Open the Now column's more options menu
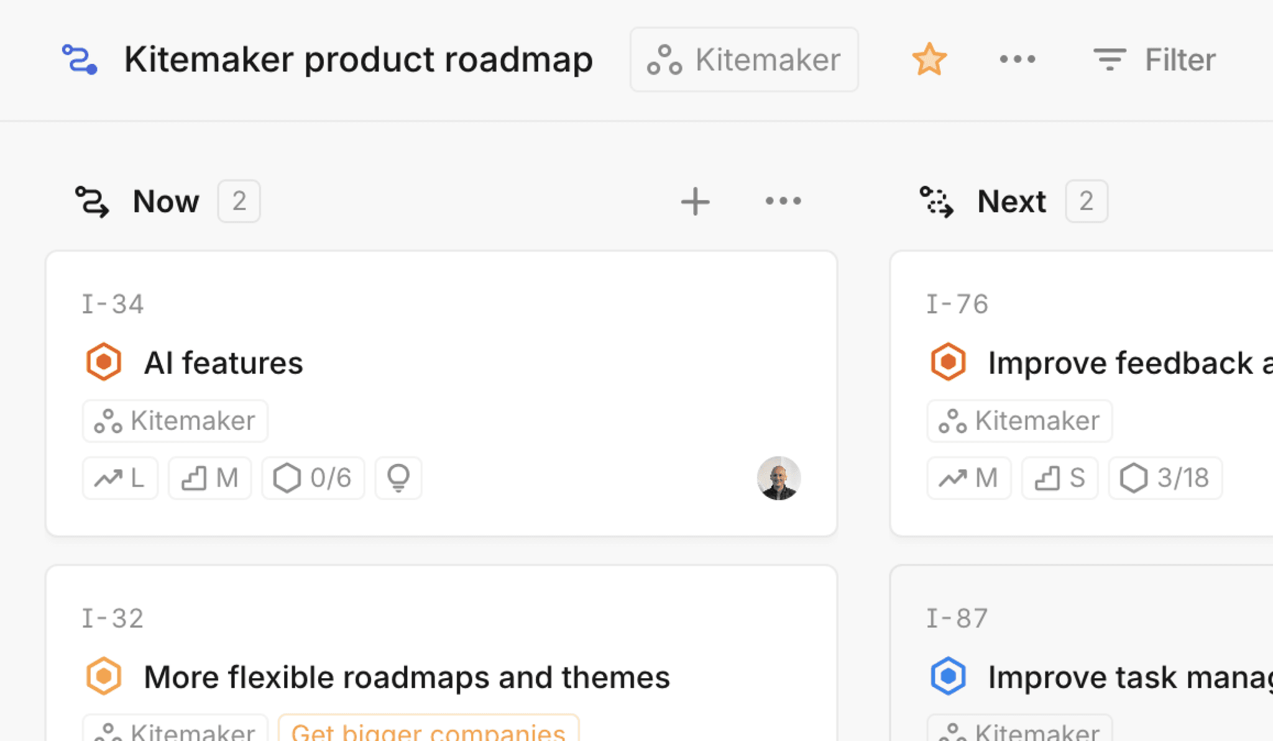1273x741 pixels. click(783, 201)
